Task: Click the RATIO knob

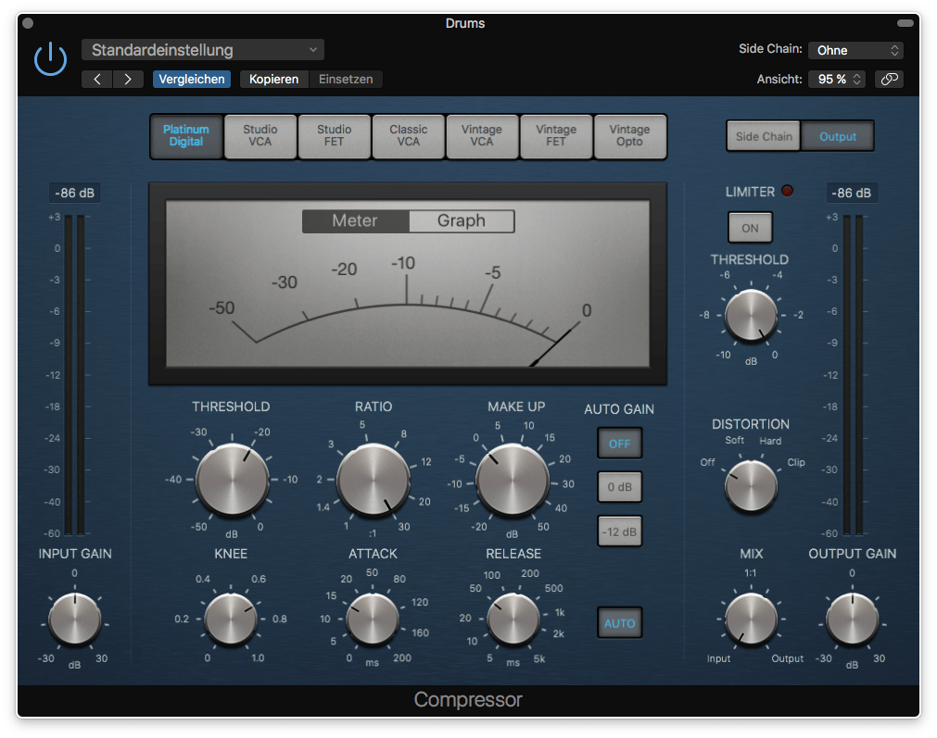Action: pos(374,479)
